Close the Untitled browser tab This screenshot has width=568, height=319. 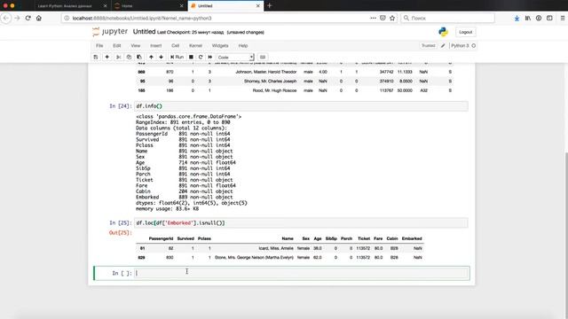point(258,6)
